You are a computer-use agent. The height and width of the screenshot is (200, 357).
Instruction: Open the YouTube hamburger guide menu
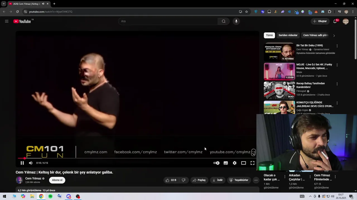pyautogui.click(x=7, y=21)
